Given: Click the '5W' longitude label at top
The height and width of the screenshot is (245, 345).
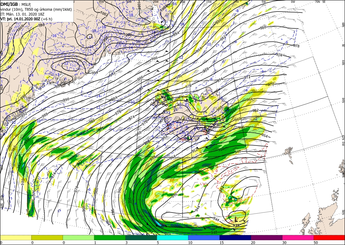Looking at the screenshot, I should tap(264, 2).
